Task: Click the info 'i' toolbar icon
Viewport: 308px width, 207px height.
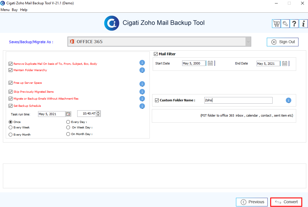Action: [x=303, y=24]
